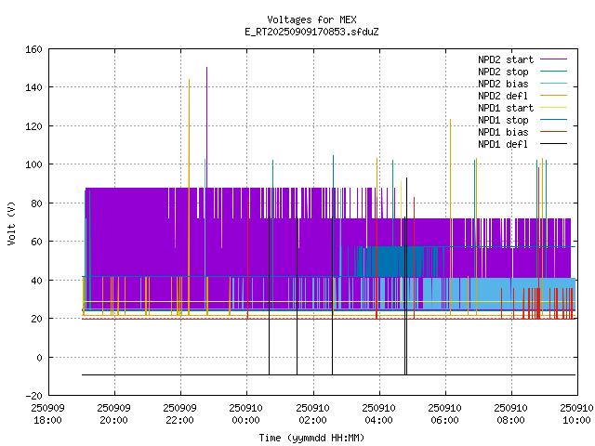Image resolution: width=595 pixels, height=446 pixels.
Task: Click the 'Time (yymmdd HH:MM)' x-axis label
Action: (311, 438)
